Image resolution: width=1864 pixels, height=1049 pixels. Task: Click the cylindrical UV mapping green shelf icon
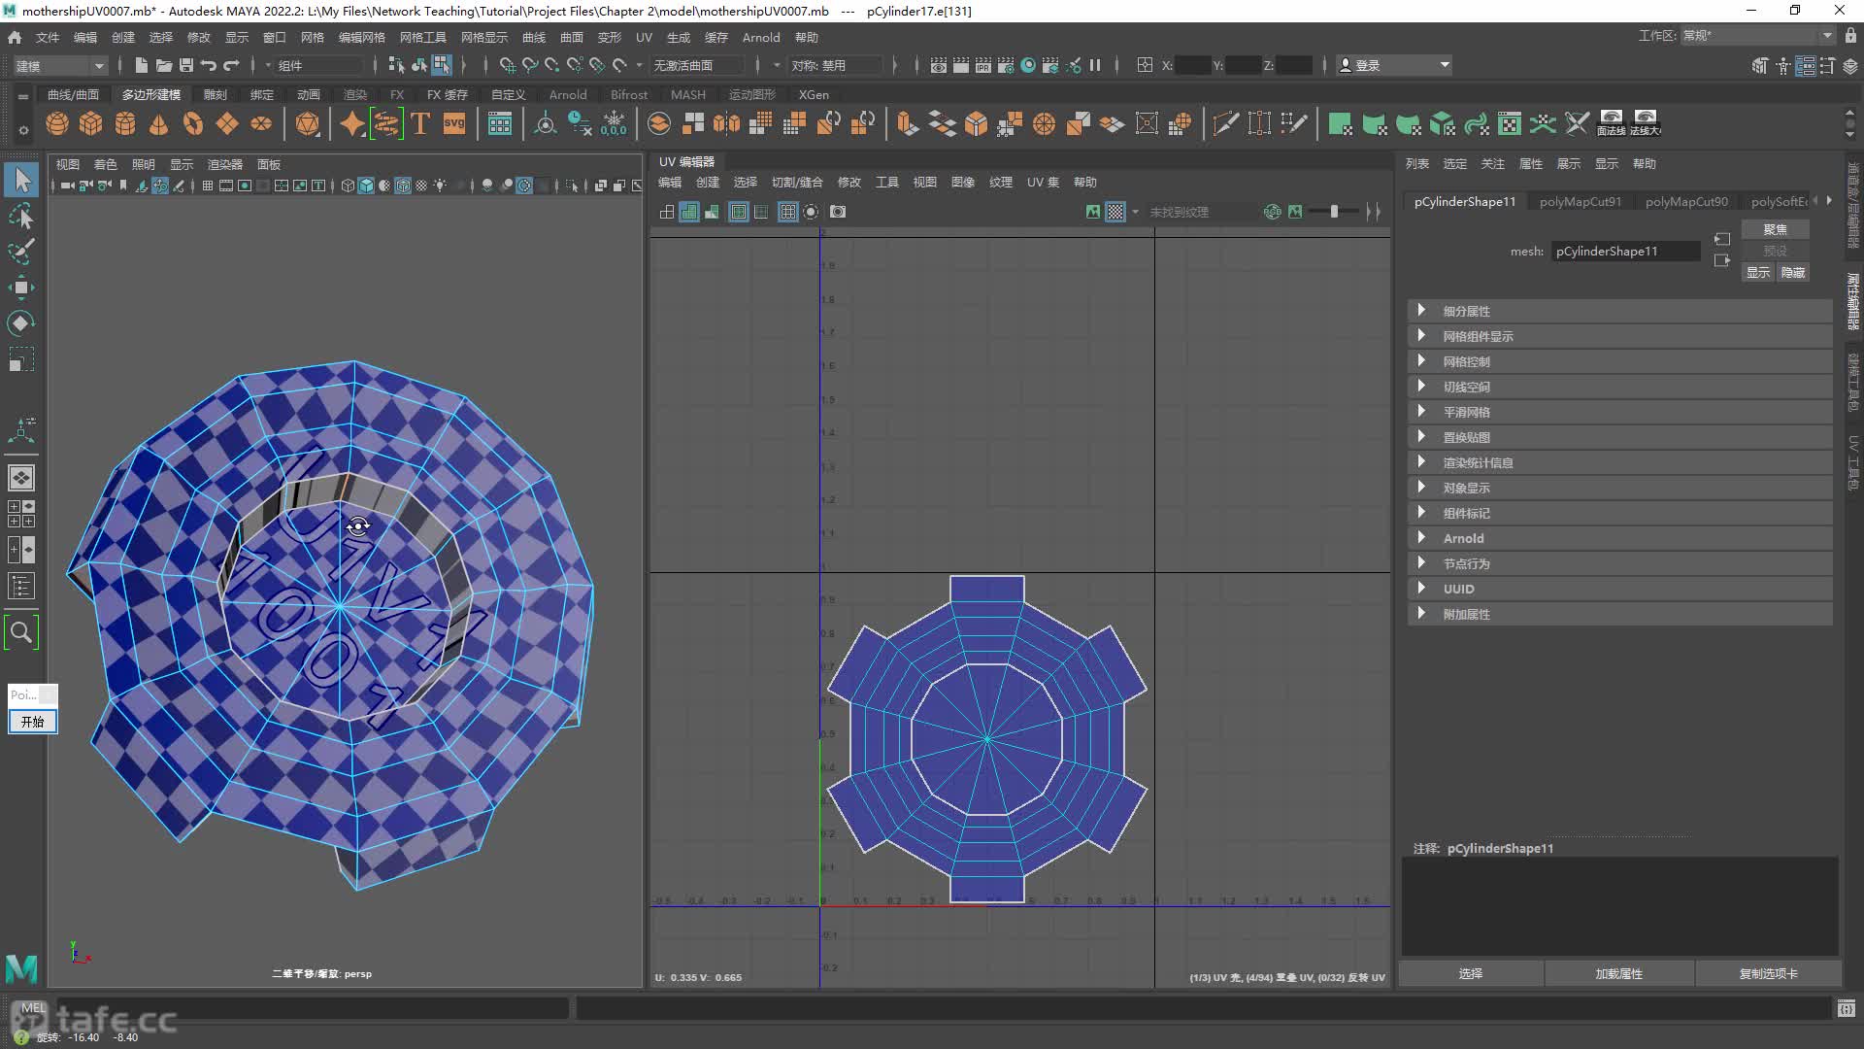(x=1374, y=123)
